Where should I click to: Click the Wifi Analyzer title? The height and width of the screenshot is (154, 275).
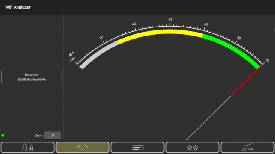tap(18, 7)
